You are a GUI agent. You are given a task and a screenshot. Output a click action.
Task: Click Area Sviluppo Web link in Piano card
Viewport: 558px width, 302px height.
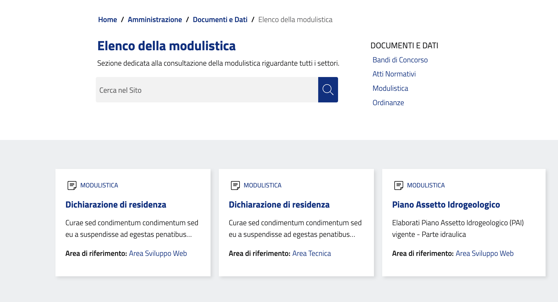484,253
